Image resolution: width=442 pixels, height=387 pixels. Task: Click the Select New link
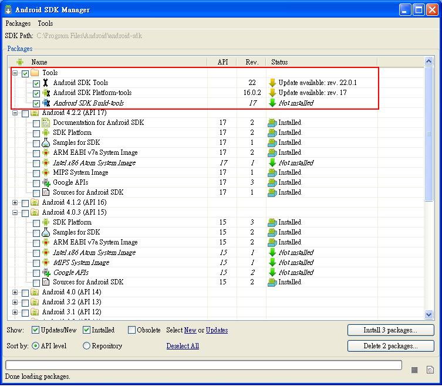190,330
